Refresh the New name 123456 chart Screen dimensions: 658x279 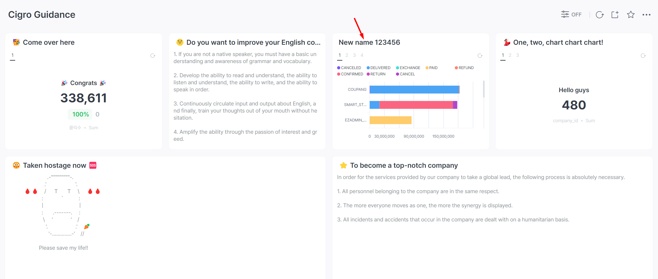click(x=480, y=56)
